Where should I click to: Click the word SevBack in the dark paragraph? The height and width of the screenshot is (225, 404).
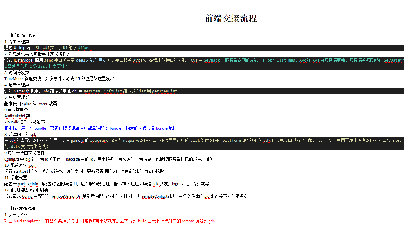pyautogui.click(x=212, y=60)
